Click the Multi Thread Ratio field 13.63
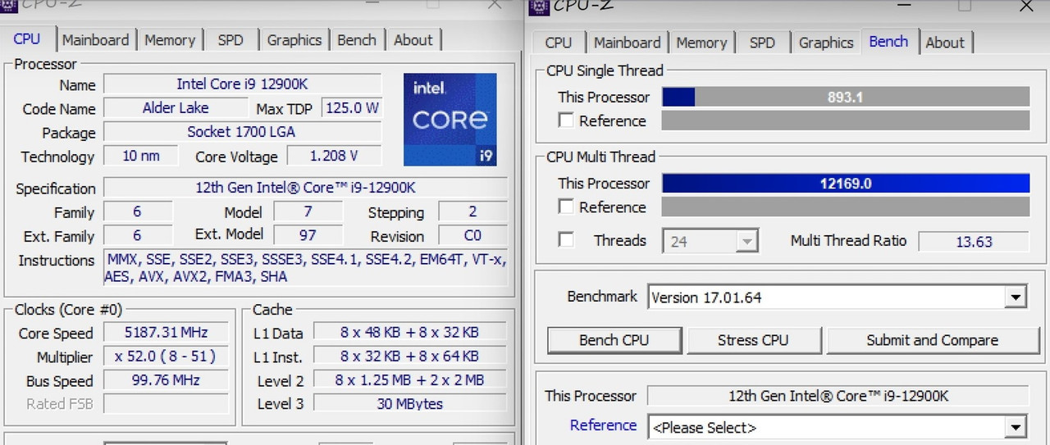 (974, 241)
